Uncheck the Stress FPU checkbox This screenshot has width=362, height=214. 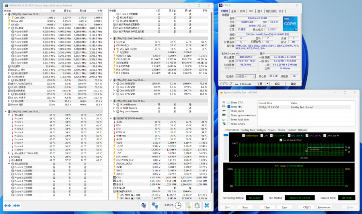228,107
